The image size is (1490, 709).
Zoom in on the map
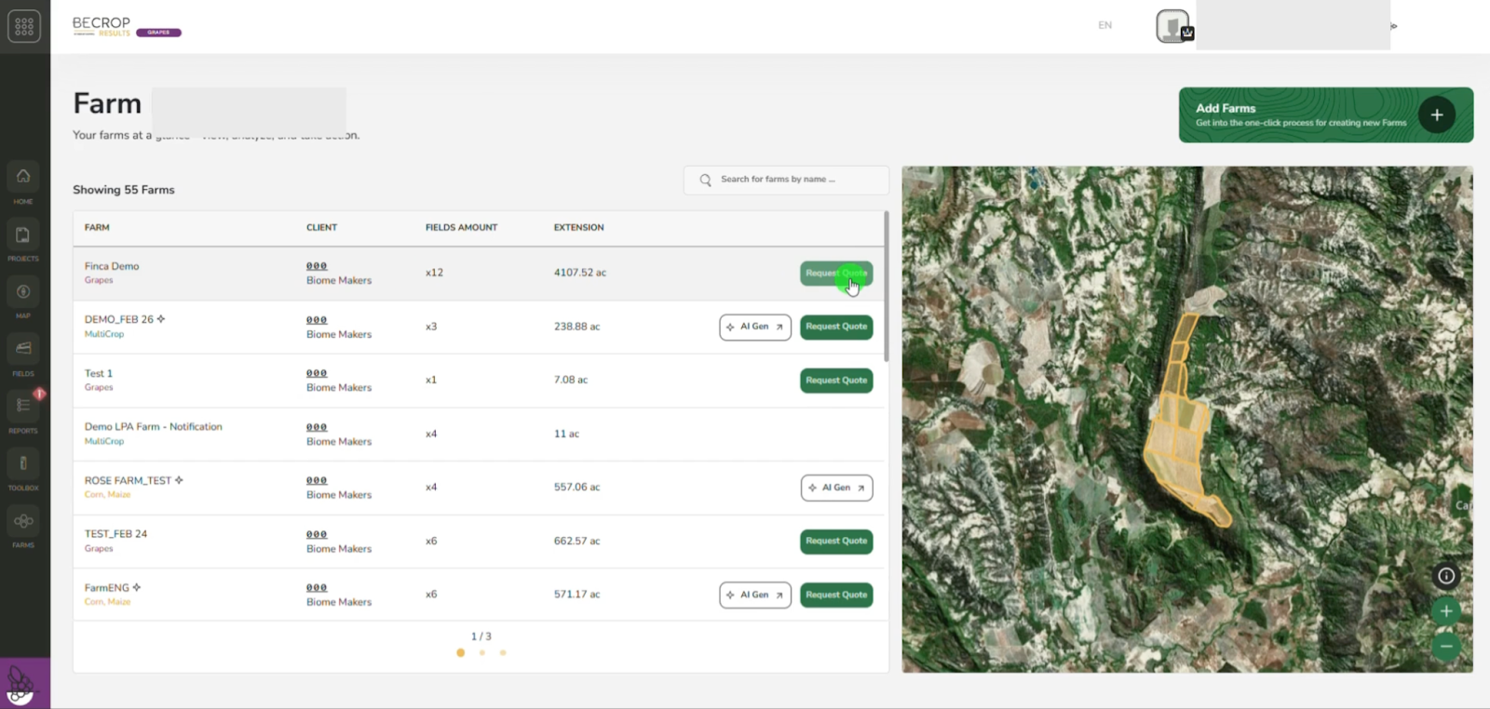1445,611
